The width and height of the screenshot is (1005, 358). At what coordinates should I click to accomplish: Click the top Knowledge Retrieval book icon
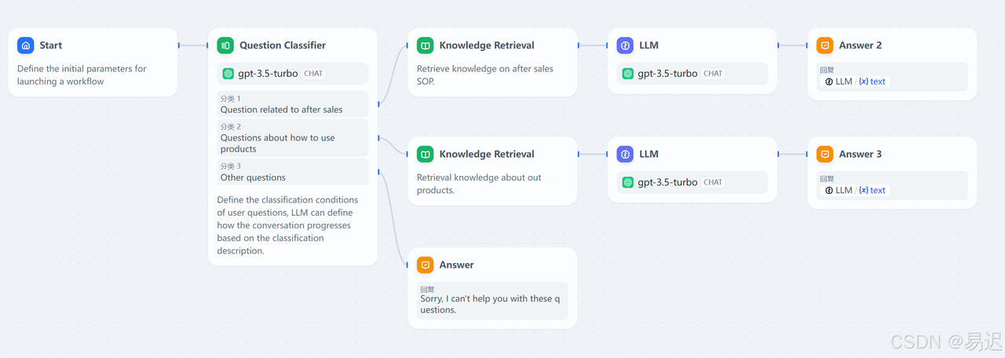tap(426, 46)
